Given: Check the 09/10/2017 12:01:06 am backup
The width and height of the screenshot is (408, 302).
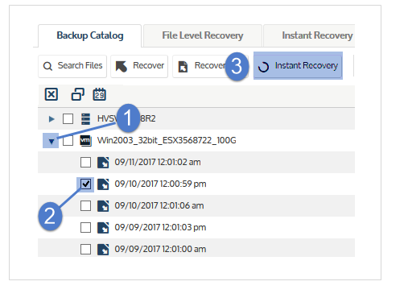Looking at the screenshot, I should [85, 206].
